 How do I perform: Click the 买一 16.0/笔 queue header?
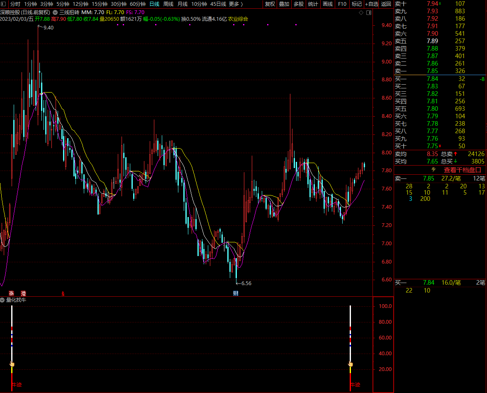(440, 283)
